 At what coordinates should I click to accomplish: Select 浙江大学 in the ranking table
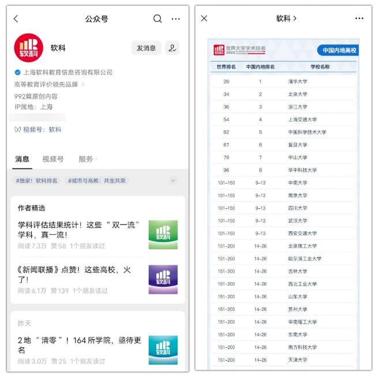(298, 107)
